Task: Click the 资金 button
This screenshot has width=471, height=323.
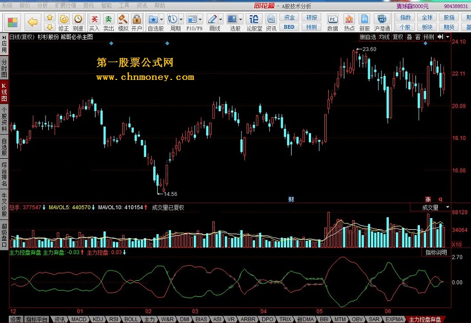Action: point(289,17)
